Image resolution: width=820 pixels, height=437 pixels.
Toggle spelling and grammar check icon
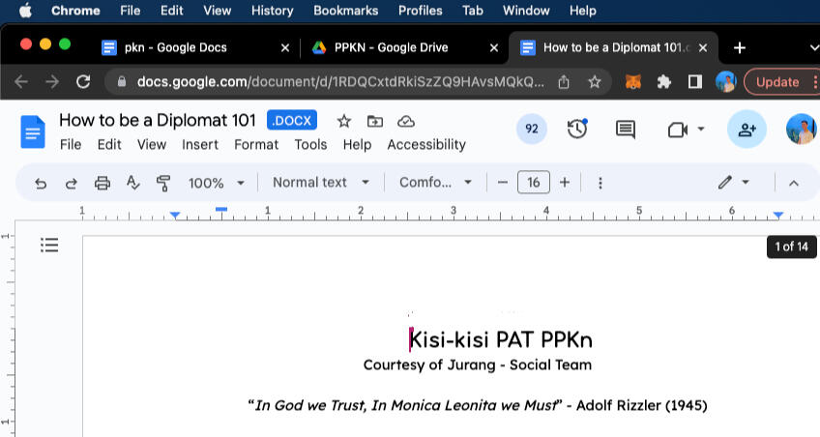tap(133, 183)
